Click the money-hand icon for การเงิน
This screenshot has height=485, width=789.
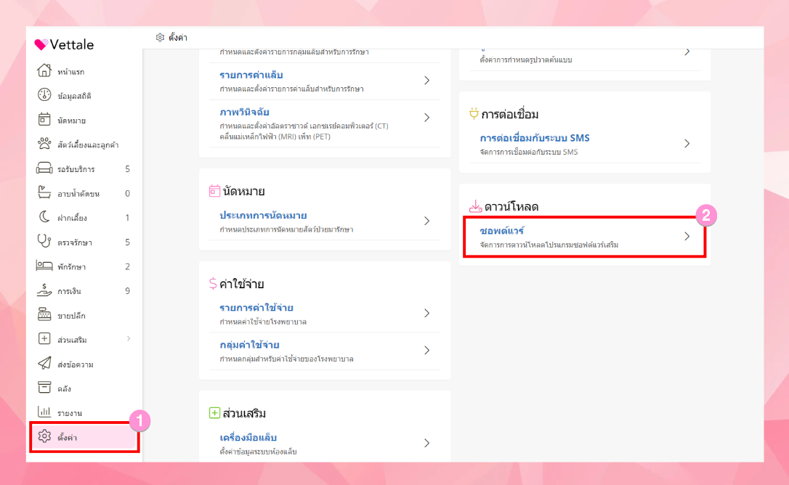tap(44, 290)
